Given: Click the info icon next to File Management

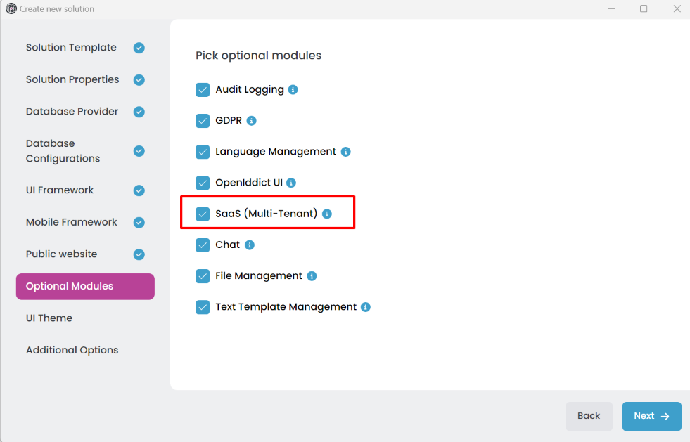Looking at the screenshot, I should (312, 275).
